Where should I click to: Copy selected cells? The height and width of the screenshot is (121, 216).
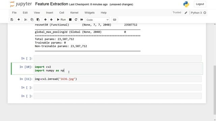tap(32, 19)
